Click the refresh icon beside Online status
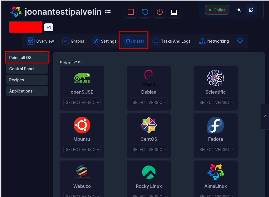 [251, 10]
